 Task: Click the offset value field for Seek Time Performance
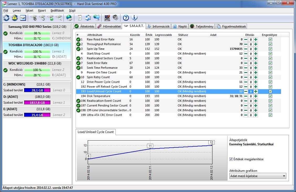coord(251,68)
